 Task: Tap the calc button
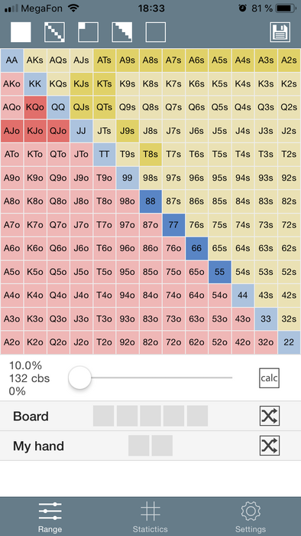coord(270,378)
